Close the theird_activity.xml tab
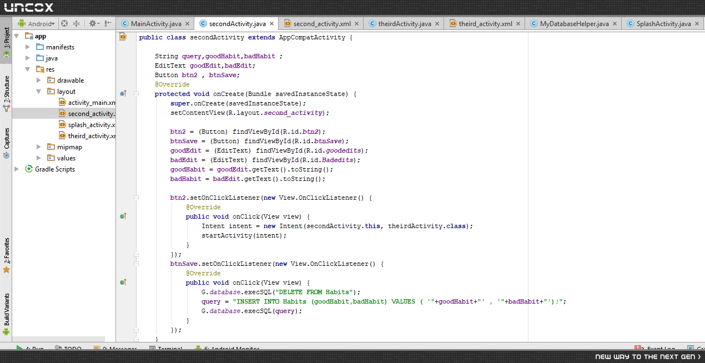 (518, 23)
